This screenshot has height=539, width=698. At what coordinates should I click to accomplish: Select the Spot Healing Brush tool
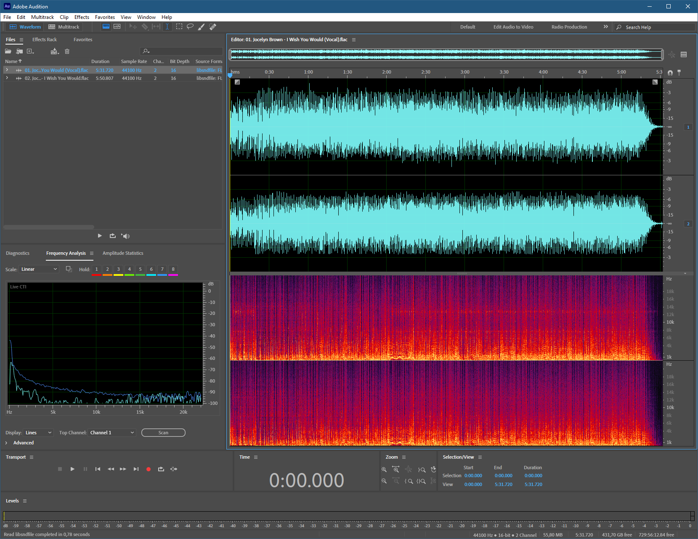[x=213, y=26]
